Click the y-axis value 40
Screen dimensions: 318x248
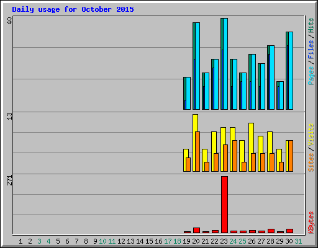tap(10, 20)
